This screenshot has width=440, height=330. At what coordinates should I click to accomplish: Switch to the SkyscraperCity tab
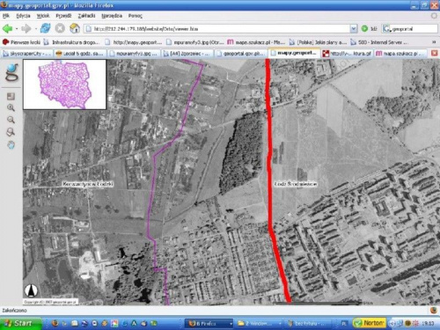pyautogui.click(x=27, y=54)
